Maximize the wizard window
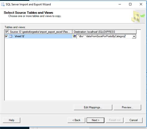The height and width of the screenshot is (129, 147). pyautogui.click(x=130, y=4)
